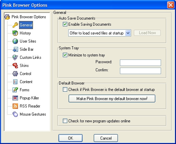Enable default browser check at startup
The image size is (176, 144).
pos(65,90)
